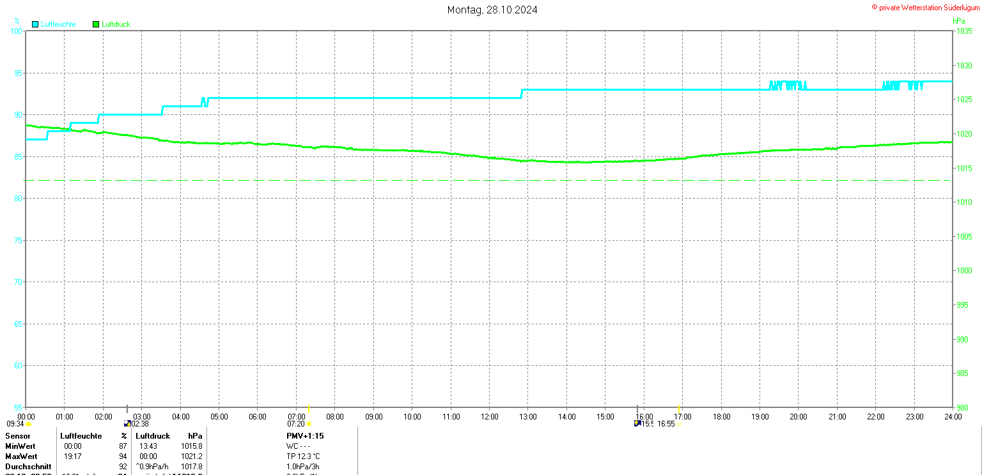Click the Luftdruck column header in table
The width and height of the screenshot is (982, 475).
pyautogui.click(x=153, y=436)
